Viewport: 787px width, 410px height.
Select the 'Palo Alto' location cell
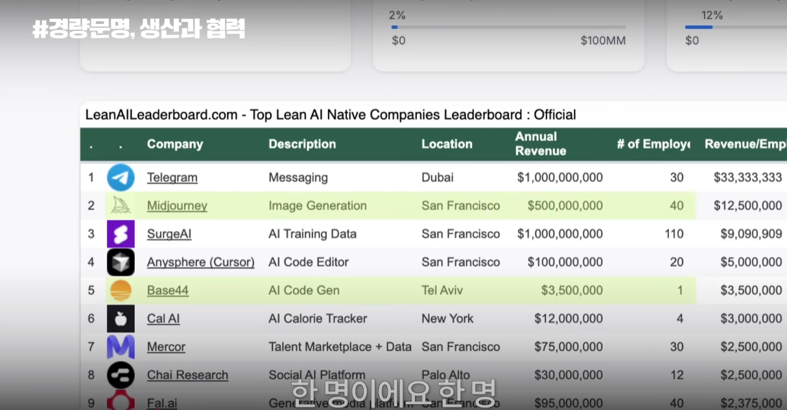[447, 375]
